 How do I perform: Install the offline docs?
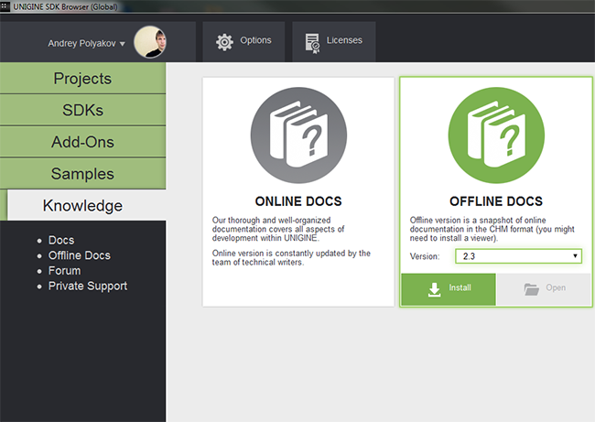(x=449, y=289)
